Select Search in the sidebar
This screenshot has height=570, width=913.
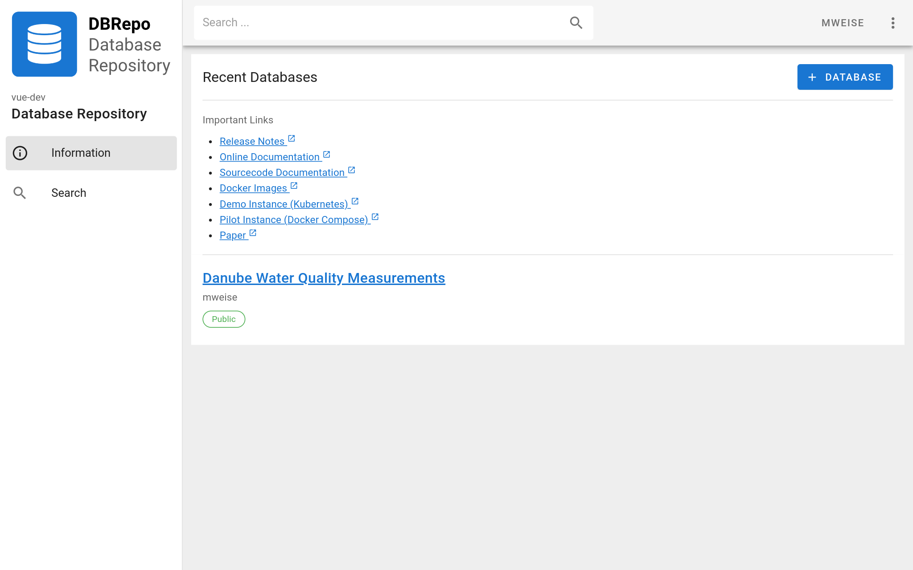click(x=91, y=193)
